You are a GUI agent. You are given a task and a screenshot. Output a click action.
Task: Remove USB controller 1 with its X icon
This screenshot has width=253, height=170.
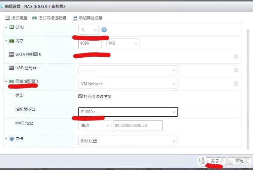(x=236, y=70)
